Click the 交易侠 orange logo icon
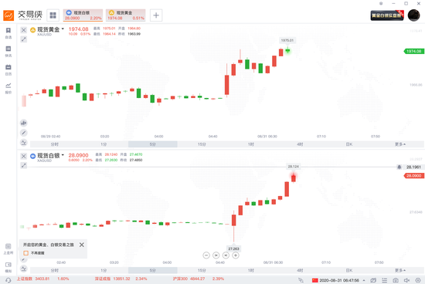Image resolution: width=425 pixels, height=284 pixels. 8,15
